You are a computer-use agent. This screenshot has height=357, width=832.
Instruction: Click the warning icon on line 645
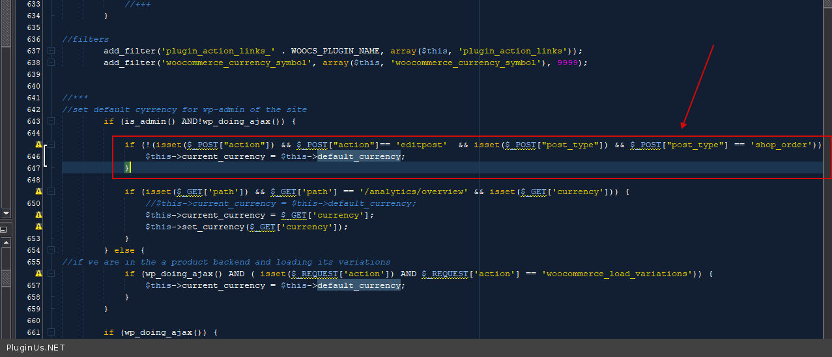(x=38, y=145)
